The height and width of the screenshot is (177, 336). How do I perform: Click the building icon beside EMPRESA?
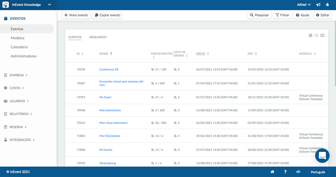pyautogui.click(x=6, y=75)
